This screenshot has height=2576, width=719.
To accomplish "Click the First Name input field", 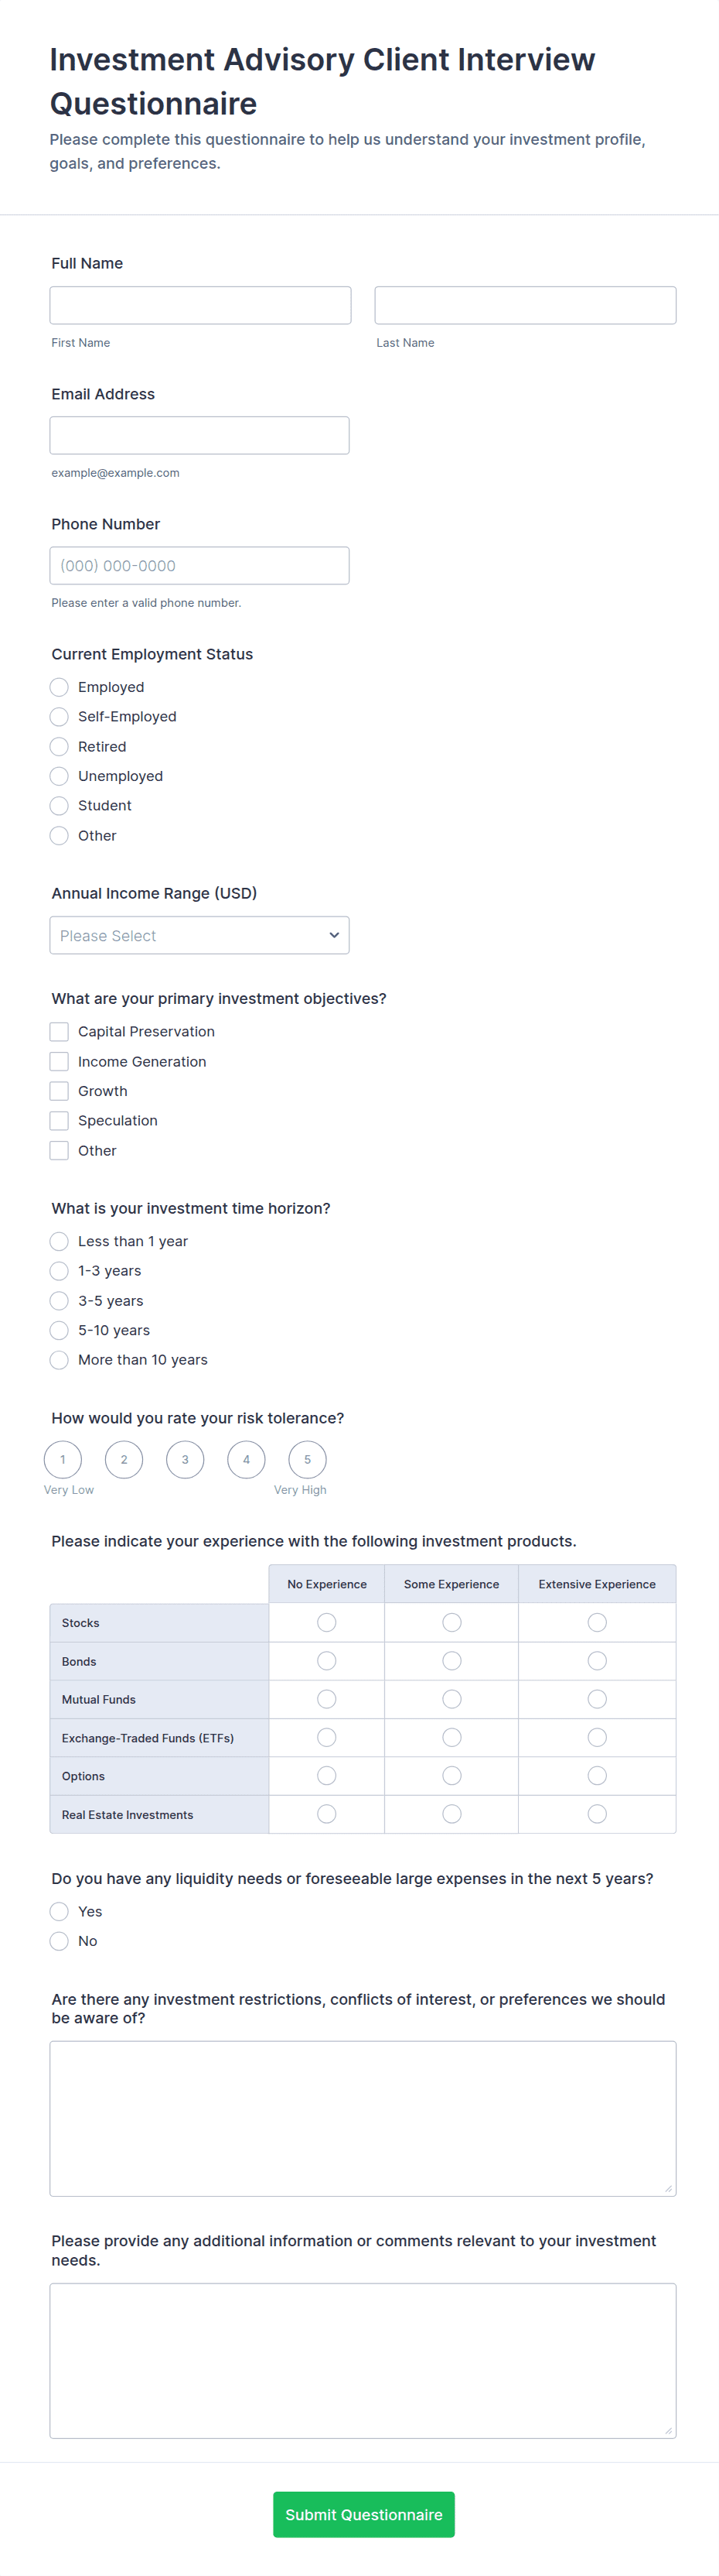I will tap(199, 305).
